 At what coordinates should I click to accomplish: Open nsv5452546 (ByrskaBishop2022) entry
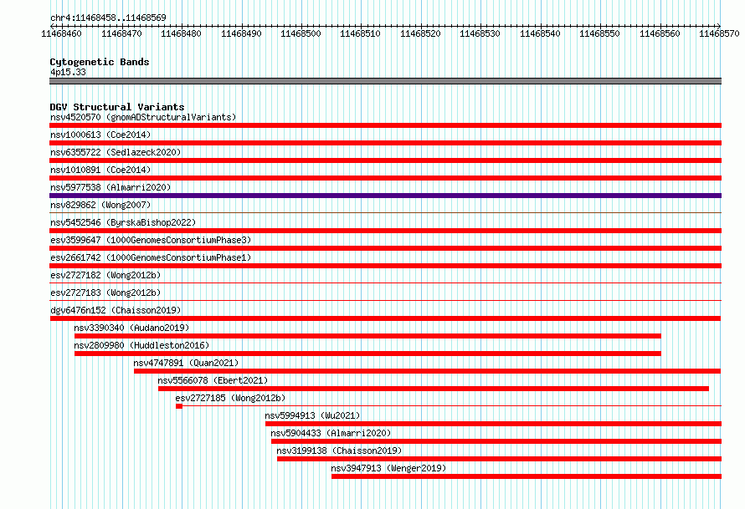pyautogui.click(x=123, y=222)
